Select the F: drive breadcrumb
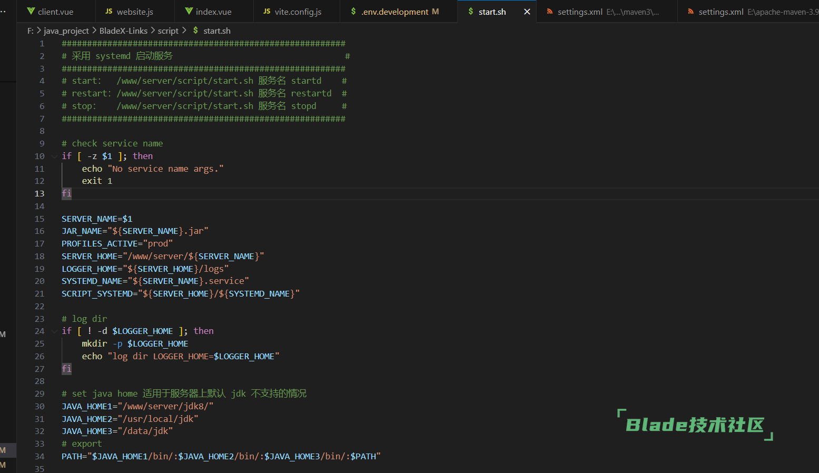Image resolution: width=819 pixels, height=473 pixels. point(30,31)
